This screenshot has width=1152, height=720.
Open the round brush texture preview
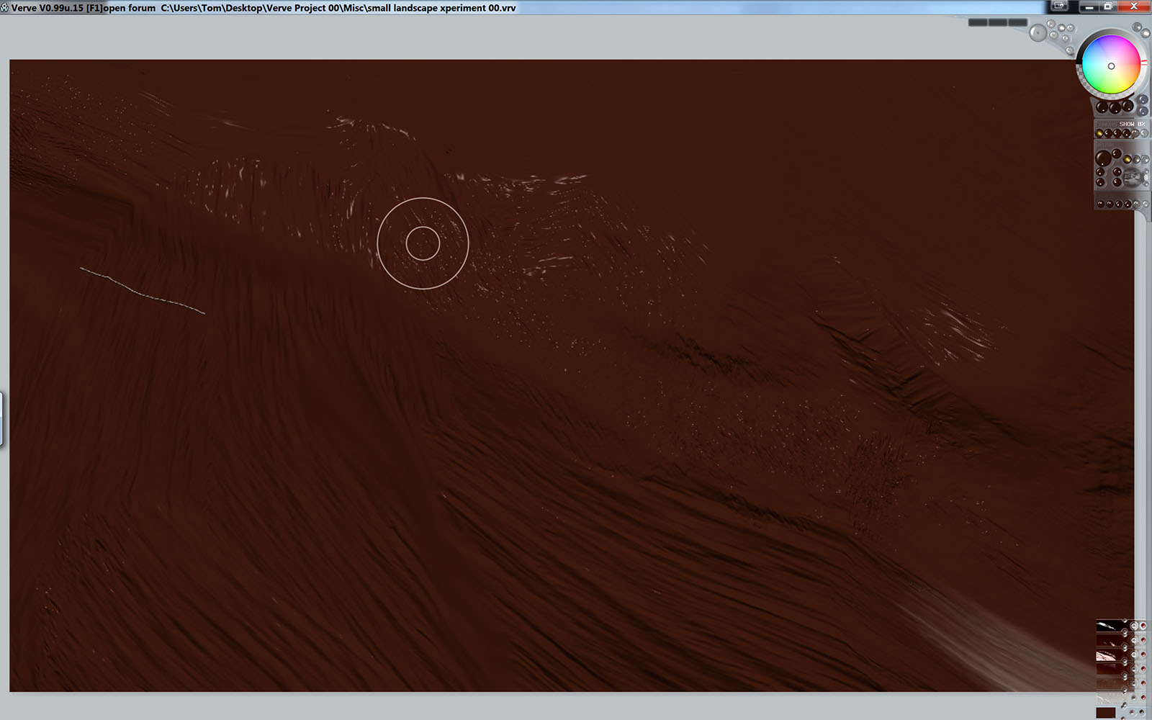[x=1132, y=176]
